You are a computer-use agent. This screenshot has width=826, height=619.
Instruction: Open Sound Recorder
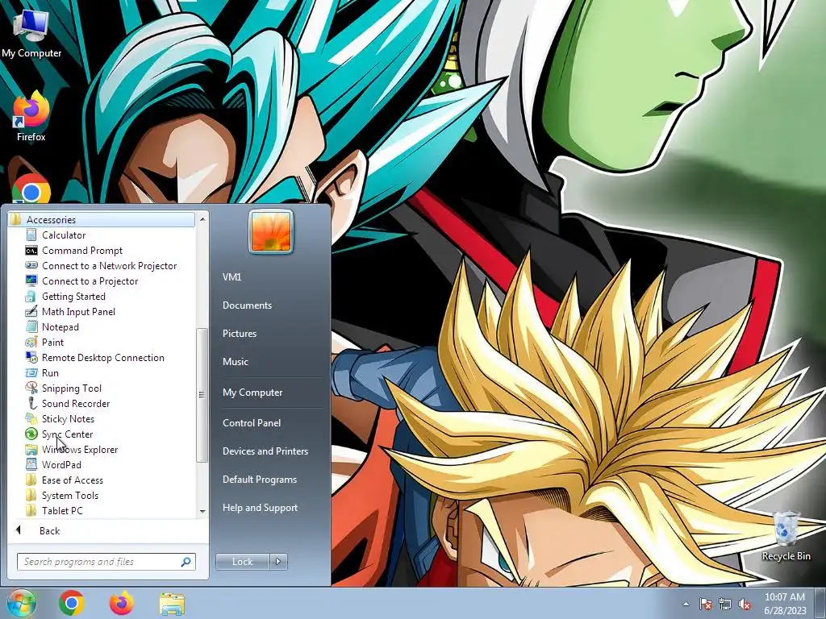[x=75, y=403]
